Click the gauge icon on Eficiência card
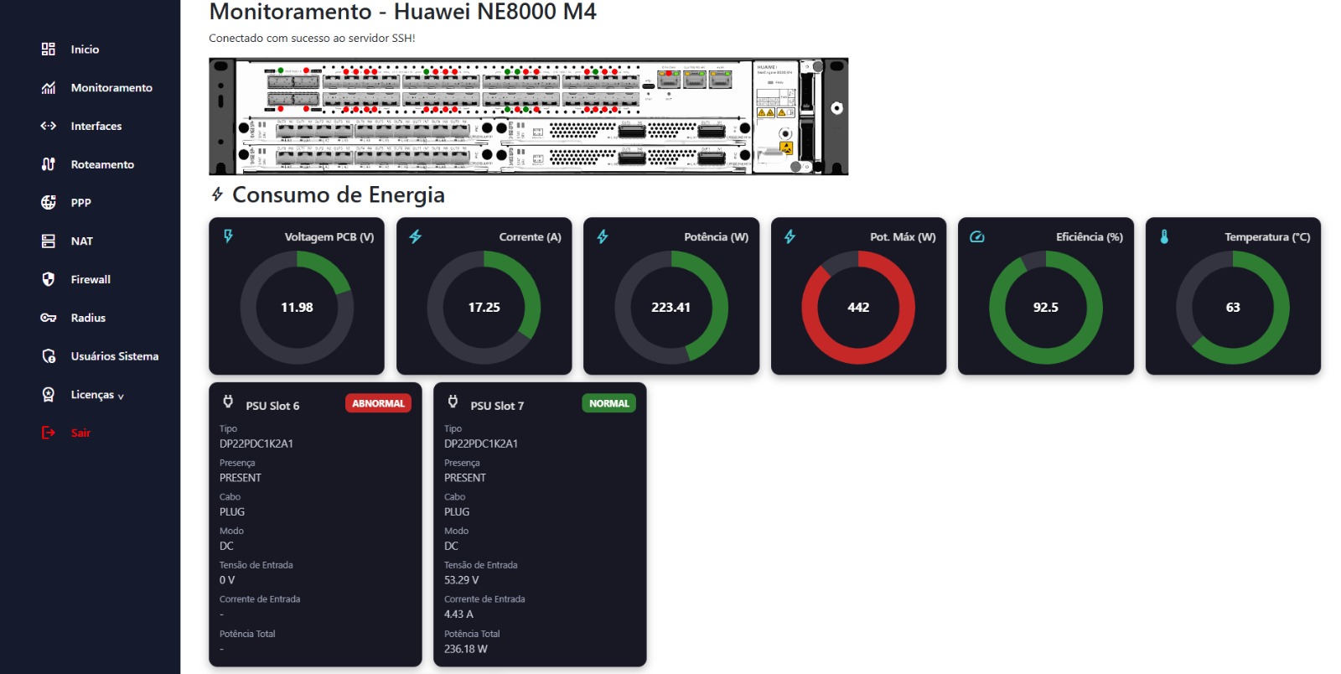The height and width of the screenshot is (674, 1341). point(976,237)
